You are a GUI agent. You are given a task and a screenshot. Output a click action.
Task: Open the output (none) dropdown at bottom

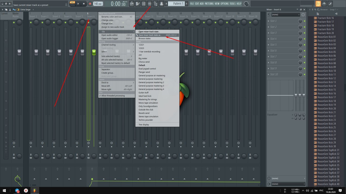pos(288,184)
